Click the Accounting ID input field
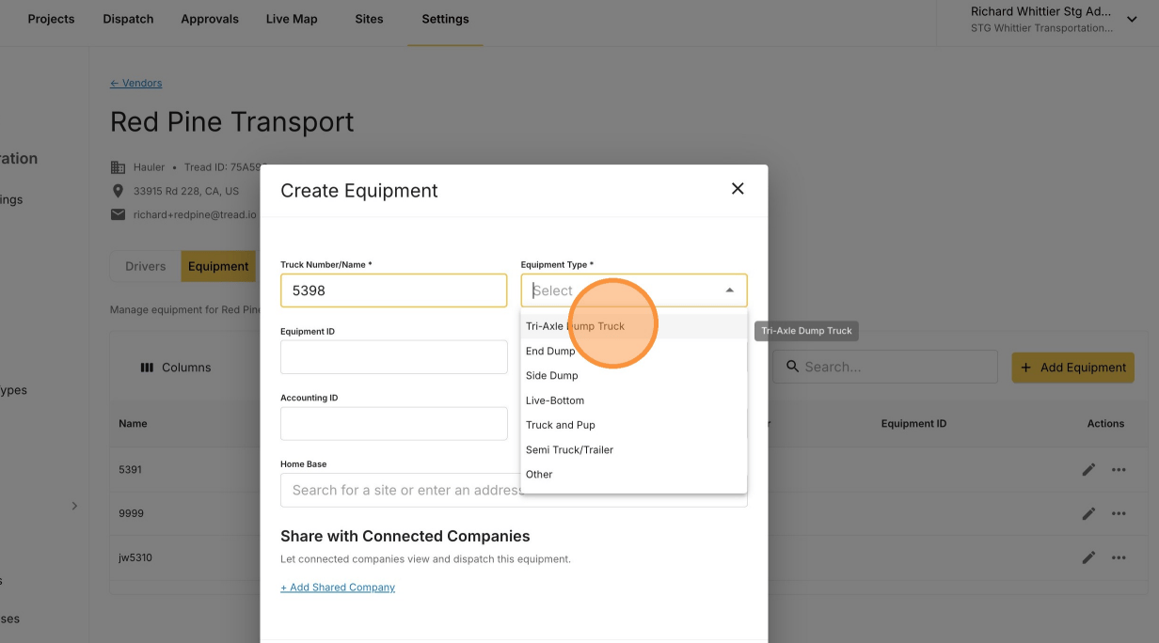 coord(393,424)
